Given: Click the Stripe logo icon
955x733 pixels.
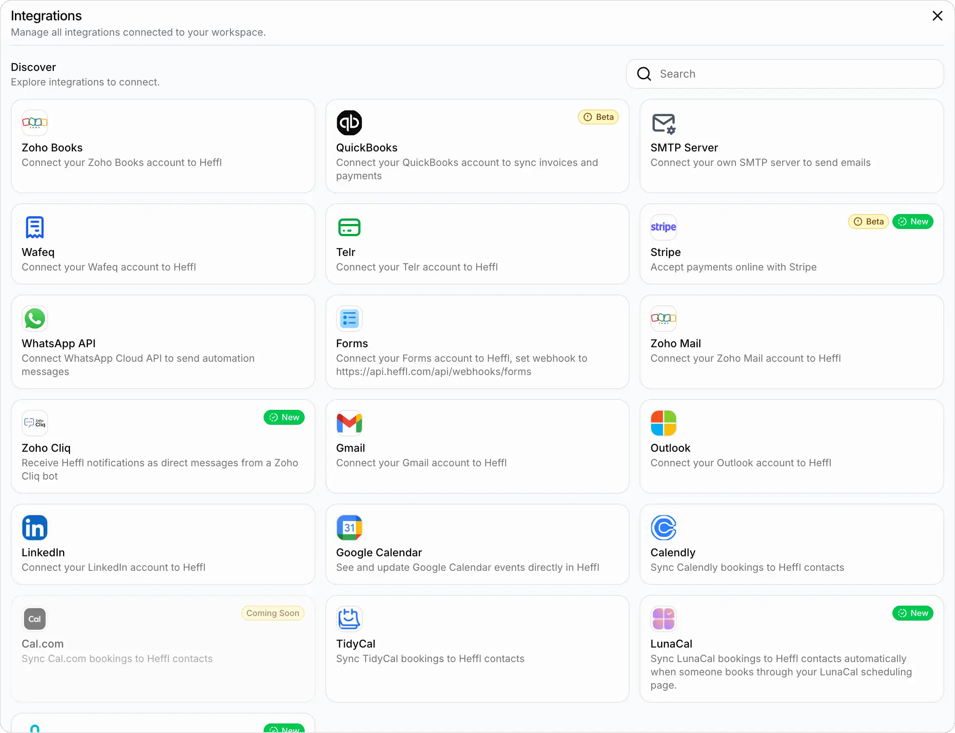Looking at the screenshot, I should 663,227.
